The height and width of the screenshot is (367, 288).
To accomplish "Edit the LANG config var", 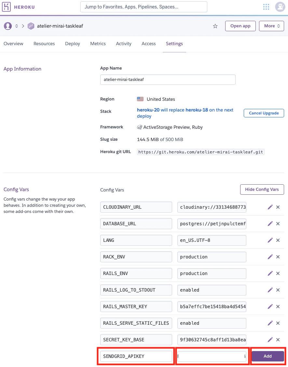I will pyautogui.click(x=270, y=240).
